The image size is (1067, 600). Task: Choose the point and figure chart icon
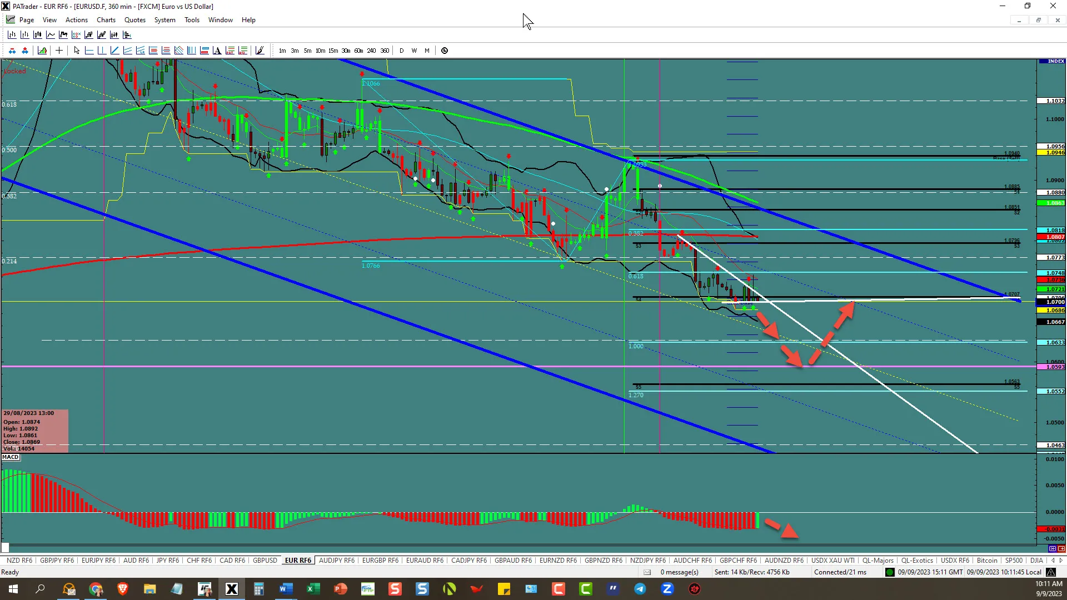pyautogui.click(x=76, y=35)
